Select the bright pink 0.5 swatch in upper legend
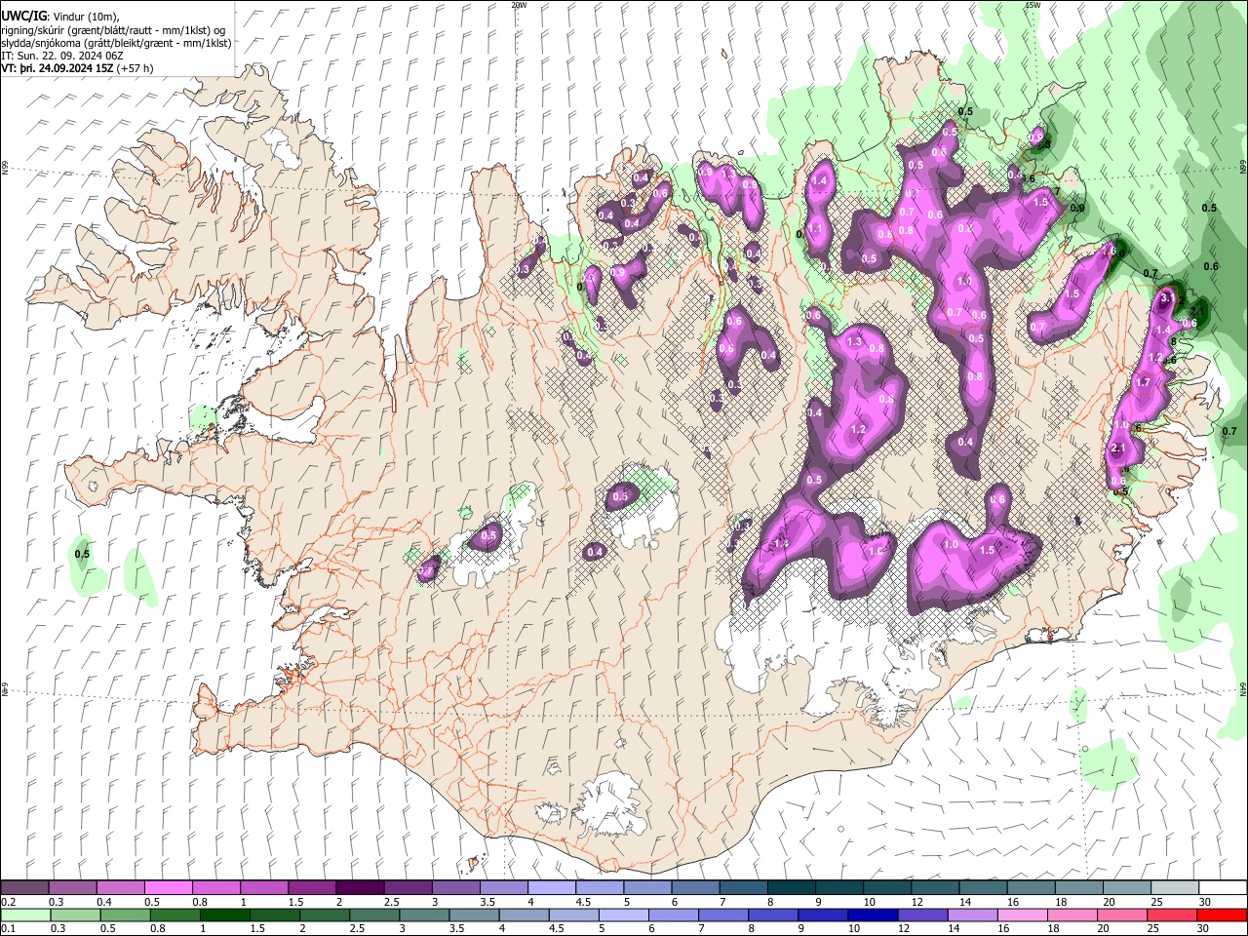This screenshot has height=936, width=1248. (x=168, y=887)
